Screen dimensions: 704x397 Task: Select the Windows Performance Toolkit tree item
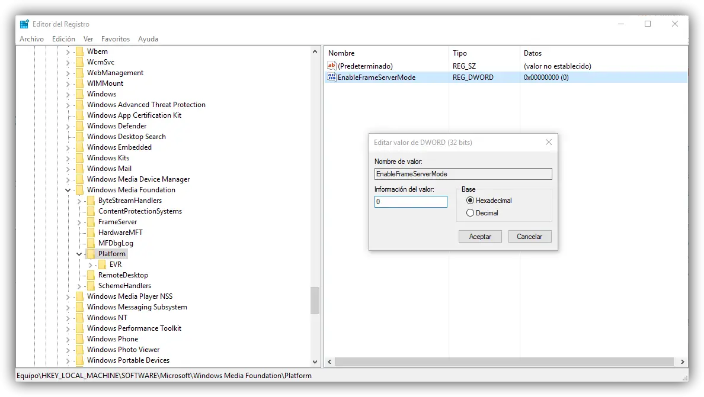pyautogui.click(x=135, y=328)
